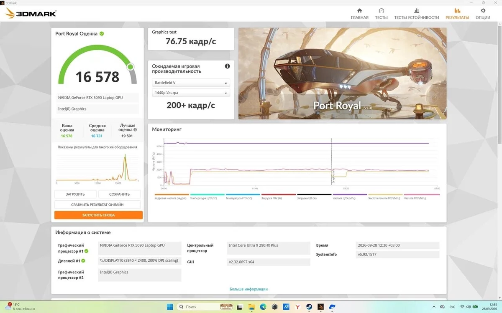Open the Wi-Fi network tray icon

[462, 307]
